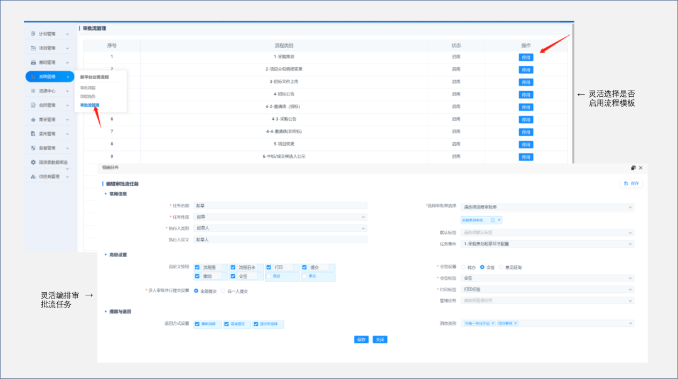This screenshot has height=379, width=678.
Task: Click the blue 保存 button at dialog bottom
Action: [361, 339]
